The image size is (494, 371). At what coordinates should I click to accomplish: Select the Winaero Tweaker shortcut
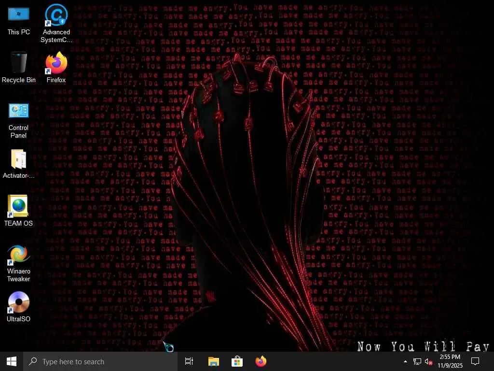(19, 263)
